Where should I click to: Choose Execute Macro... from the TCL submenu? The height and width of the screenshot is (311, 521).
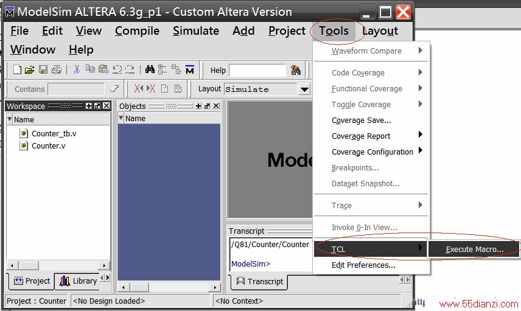pyautogui.click(x=474, y=249)
